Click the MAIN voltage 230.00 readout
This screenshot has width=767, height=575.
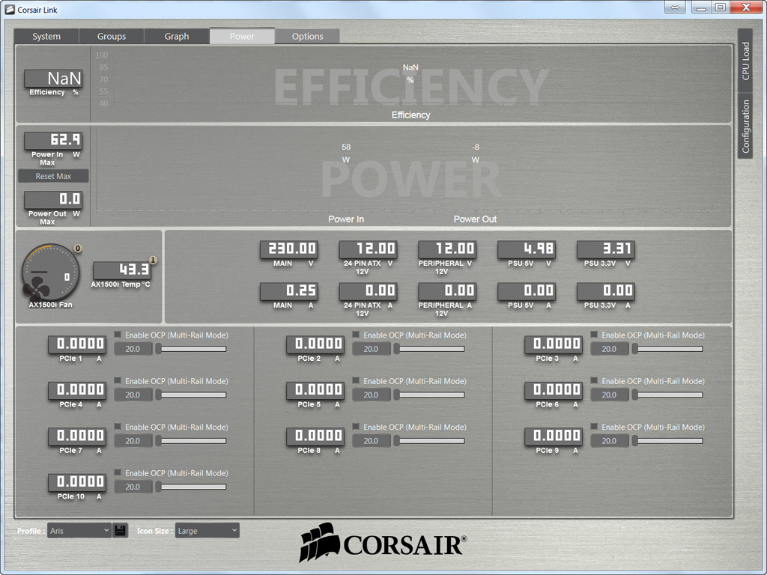289,249
